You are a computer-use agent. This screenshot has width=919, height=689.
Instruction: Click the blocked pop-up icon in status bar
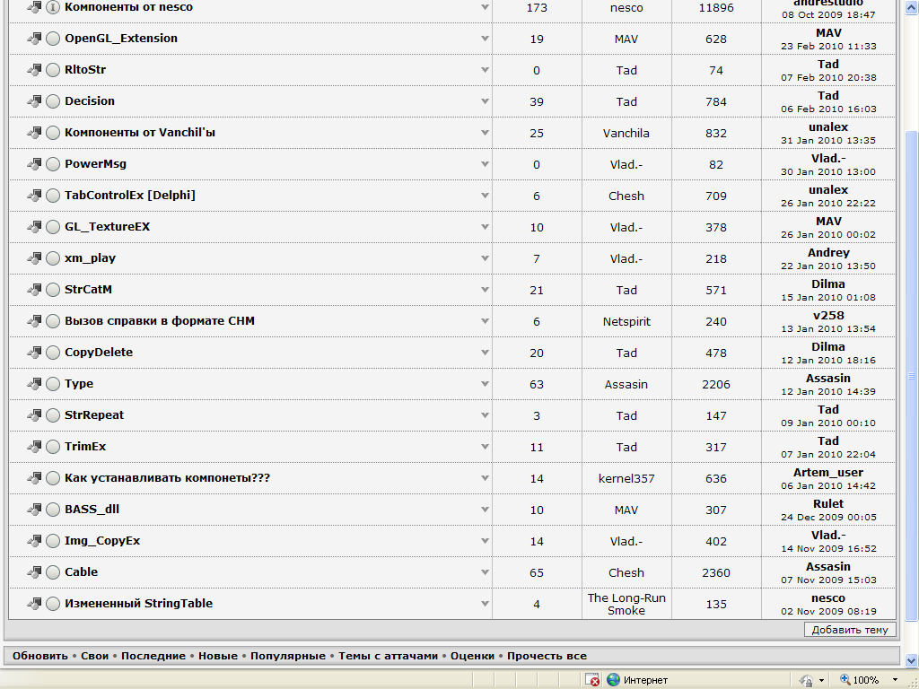point(593,680)
